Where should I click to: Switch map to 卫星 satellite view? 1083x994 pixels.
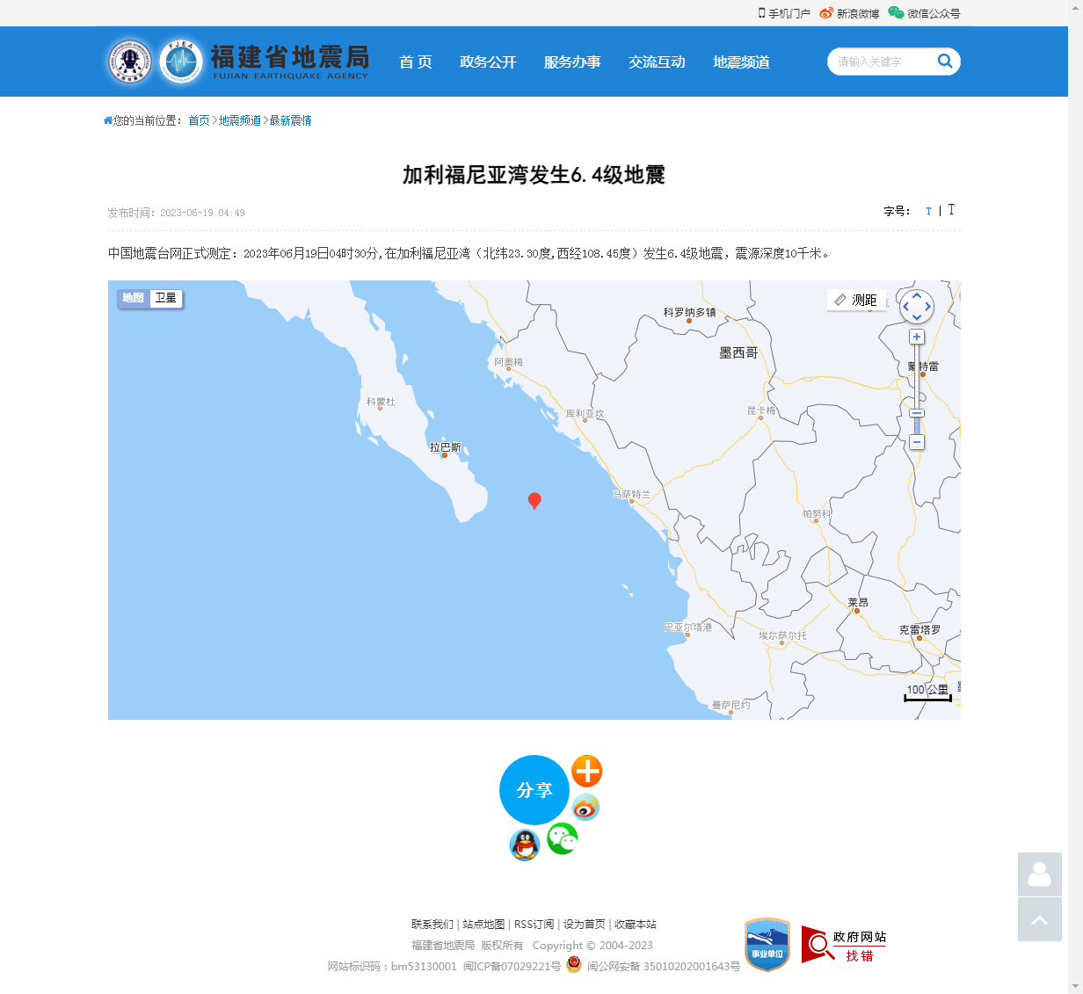(165, 298)
